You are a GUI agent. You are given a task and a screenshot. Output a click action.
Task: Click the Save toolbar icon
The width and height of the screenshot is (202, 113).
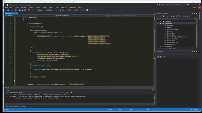pos(22,10)
